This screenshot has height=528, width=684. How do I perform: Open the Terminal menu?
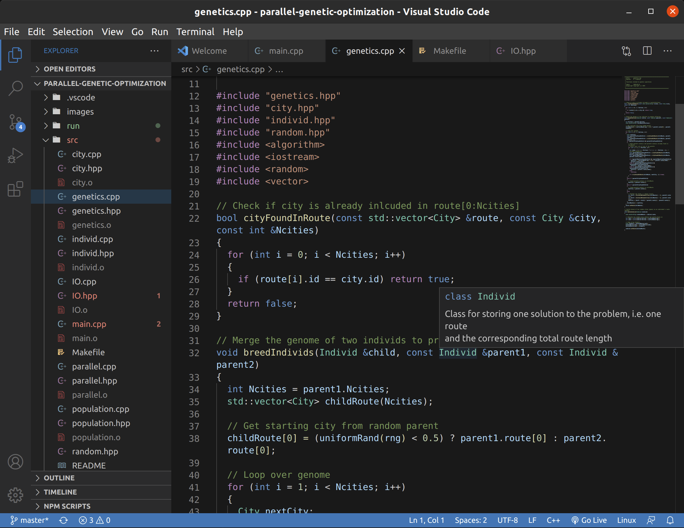tap(195, 32)
